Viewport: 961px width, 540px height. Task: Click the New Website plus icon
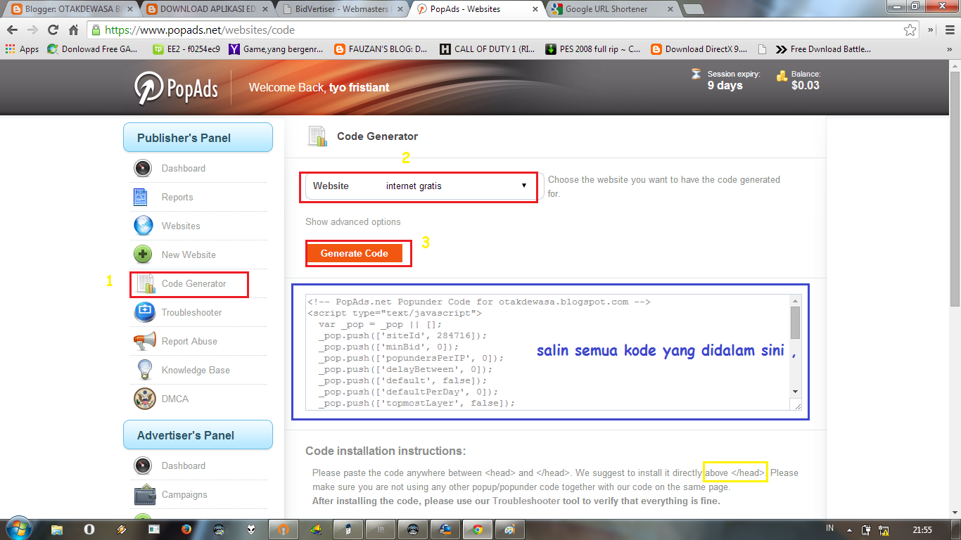144,255
